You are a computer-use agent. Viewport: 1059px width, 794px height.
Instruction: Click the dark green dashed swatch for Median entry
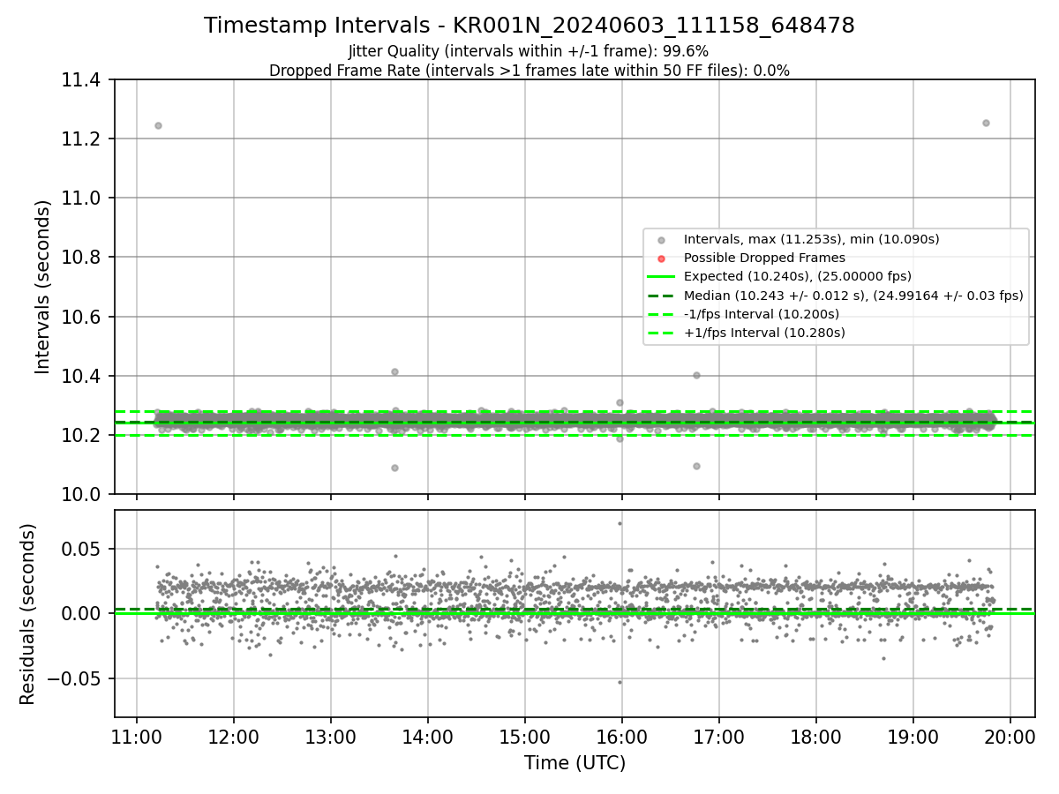click(x=661, y=296)
